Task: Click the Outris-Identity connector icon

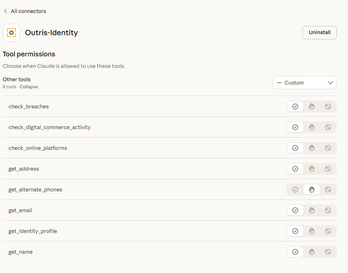Action: (x=12, y=33)
